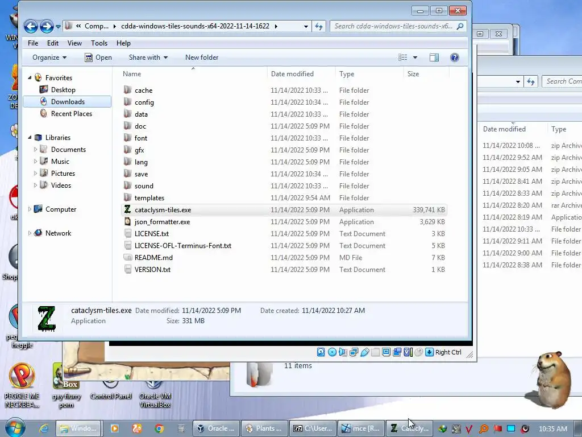The width and height of the screenshot is (582, 437).
Task: Expand the Music library node
Action: (35, 161)
